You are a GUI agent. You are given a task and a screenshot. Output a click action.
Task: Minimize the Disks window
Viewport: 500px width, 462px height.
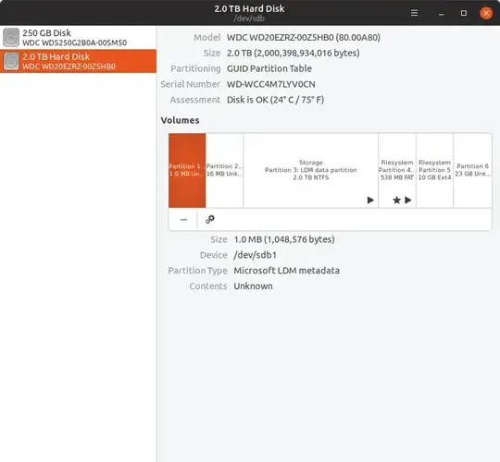[x=441, y=13]
